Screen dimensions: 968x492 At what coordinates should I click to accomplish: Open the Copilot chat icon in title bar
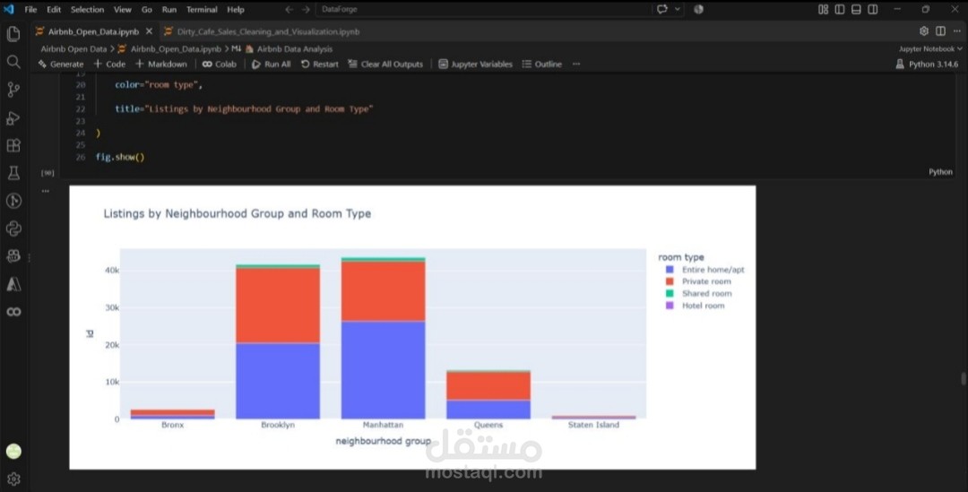point(662,9)
